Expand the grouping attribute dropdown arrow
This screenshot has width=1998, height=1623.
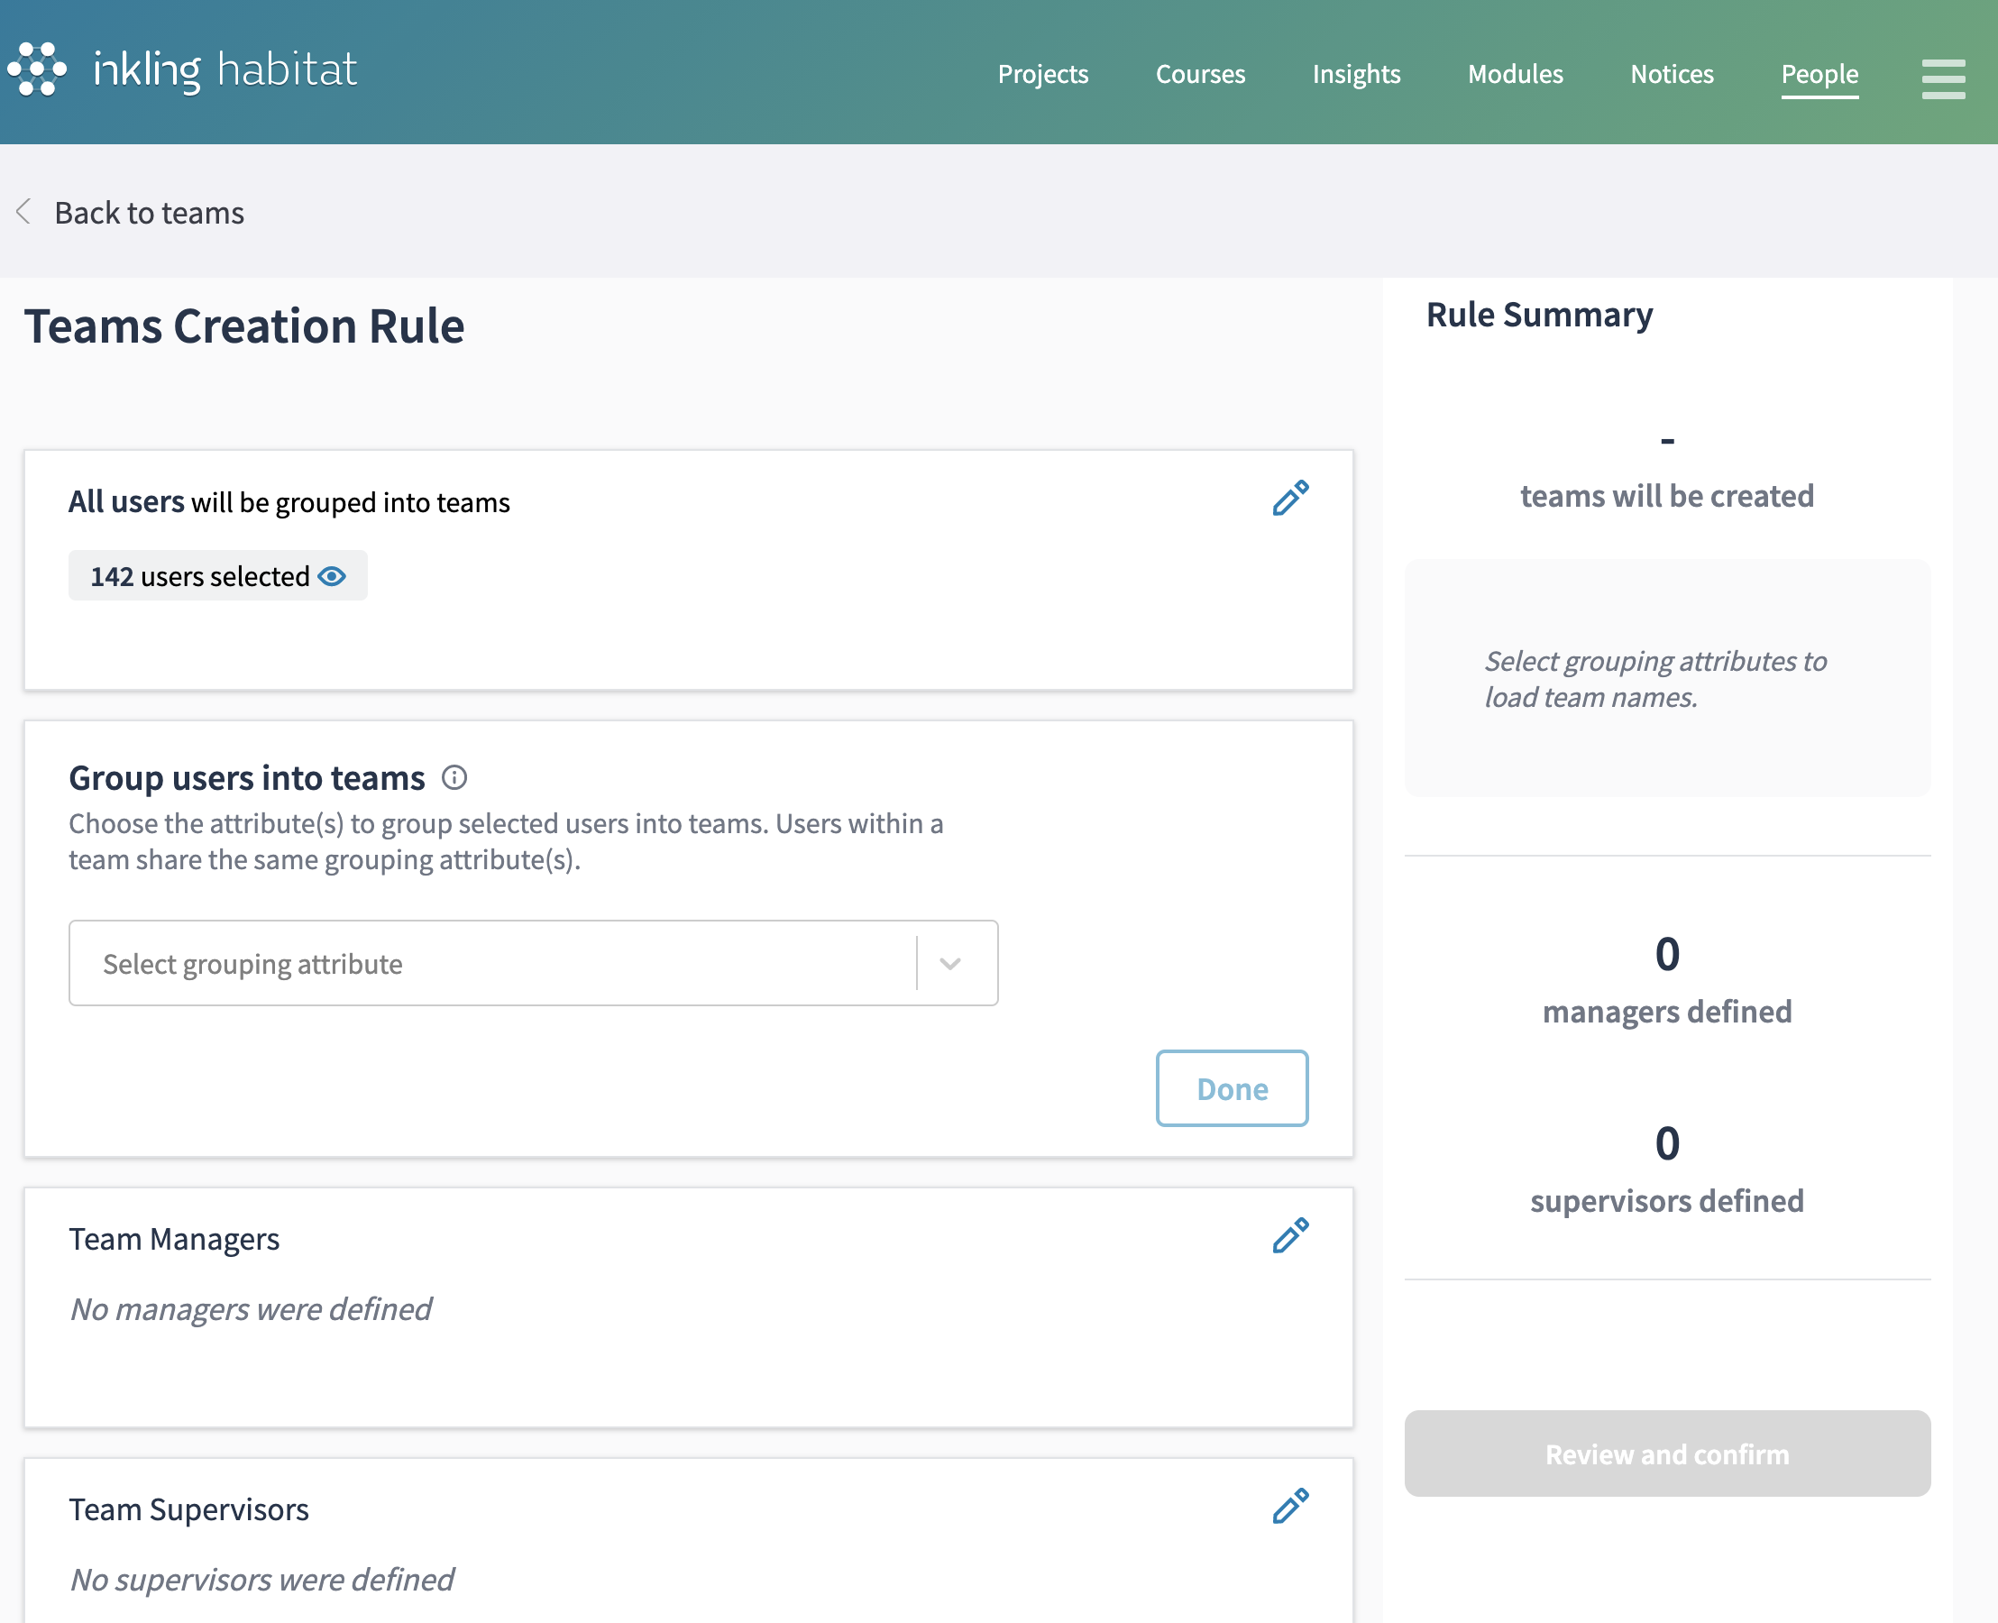tap(950, 964)
